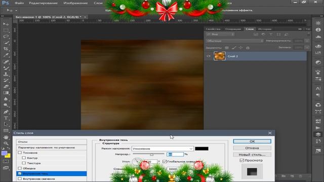
Task: Lock all with the padlock icon
Action: (248, 48)
